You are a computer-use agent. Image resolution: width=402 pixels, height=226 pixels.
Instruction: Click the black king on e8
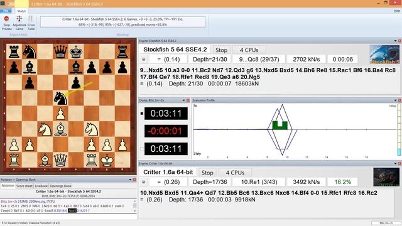click(x=76, y=51)
